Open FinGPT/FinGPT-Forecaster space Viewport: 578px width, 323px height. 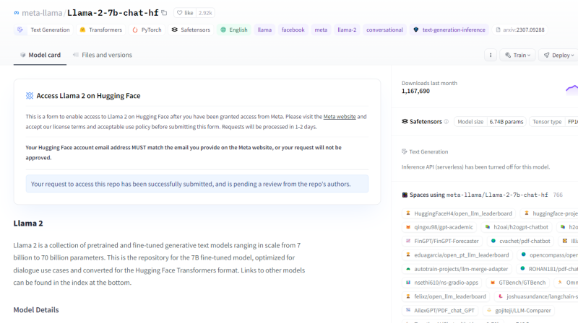[x=442, y=242]
